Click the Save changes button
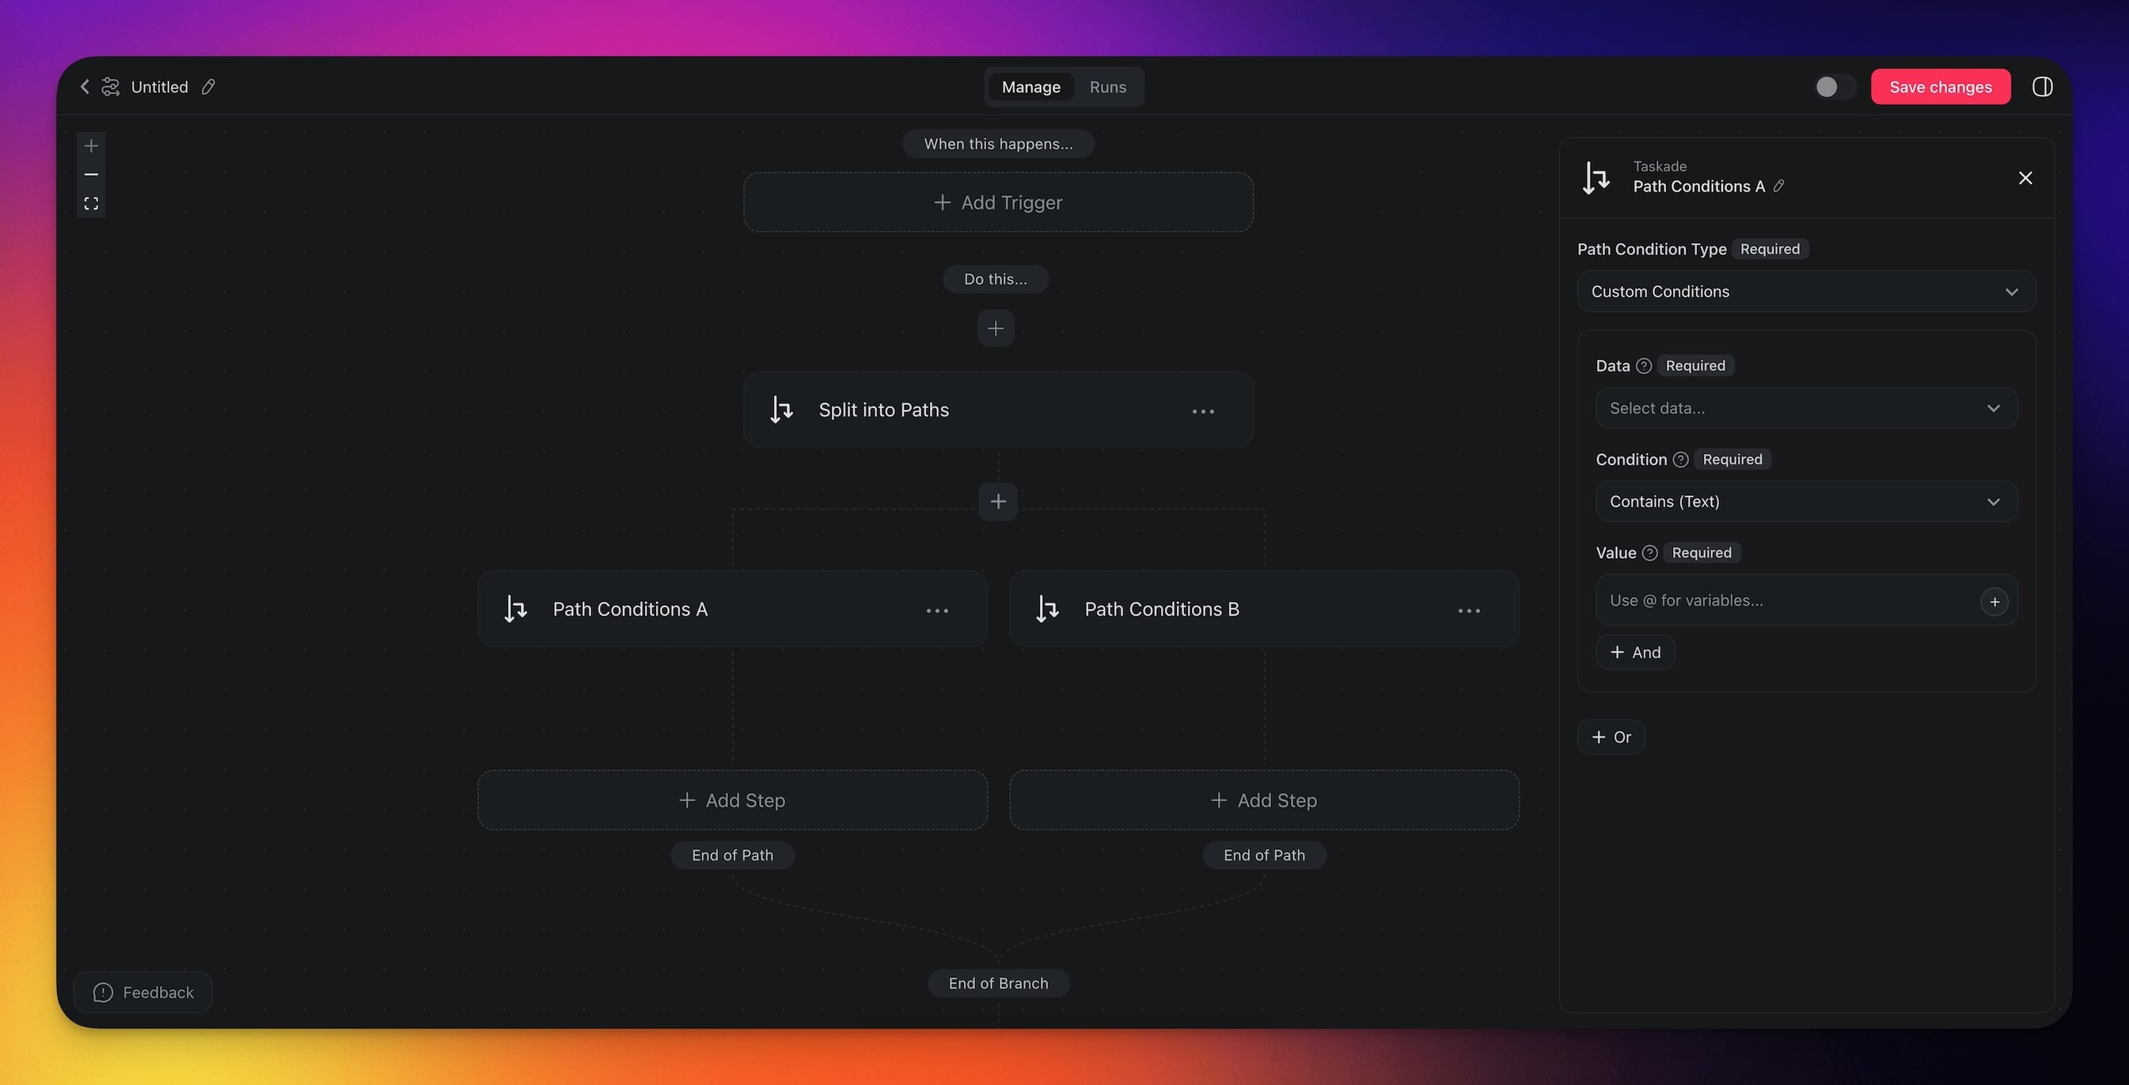 tap(1940, 87)
